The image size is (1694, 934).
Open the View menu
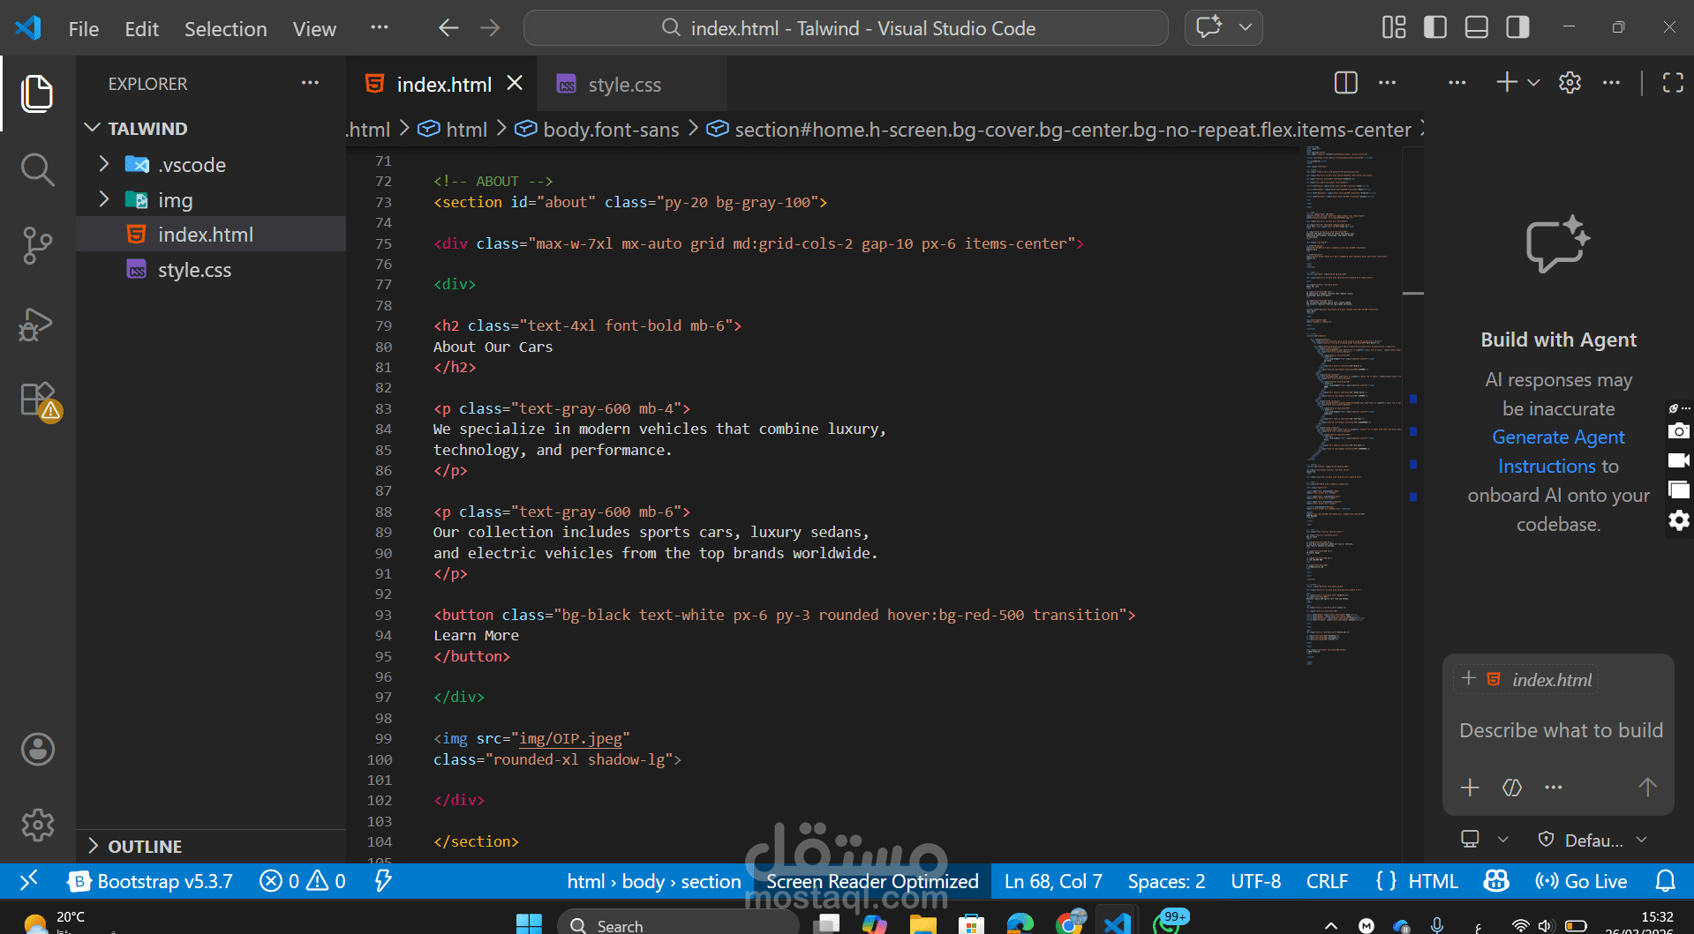click(x=314, y=29)
